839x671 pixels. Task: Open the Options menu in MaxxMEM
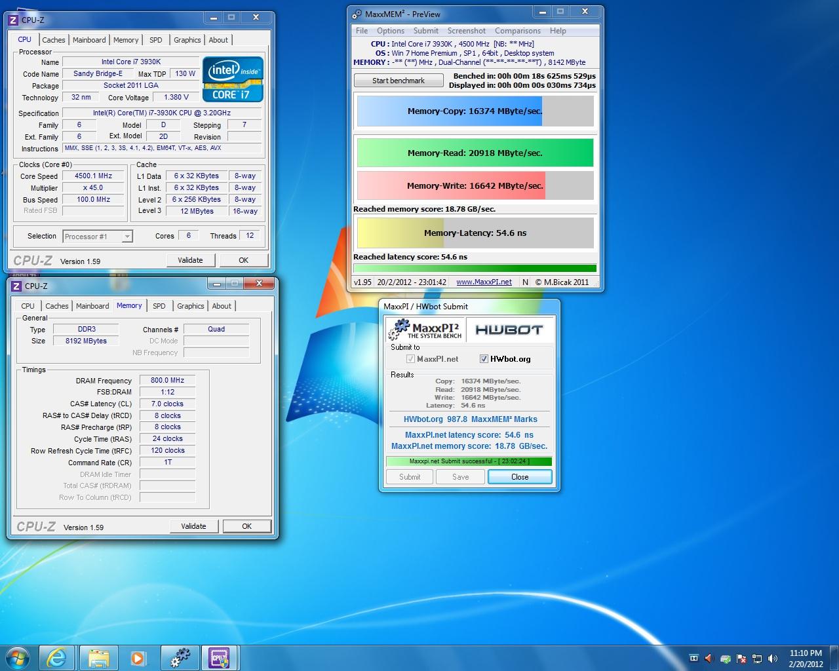click(x=391, y=31)
